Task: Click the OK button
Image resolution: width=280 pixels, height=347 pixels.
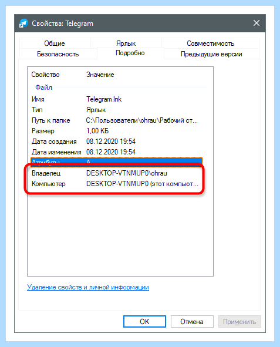Action: 144,321
